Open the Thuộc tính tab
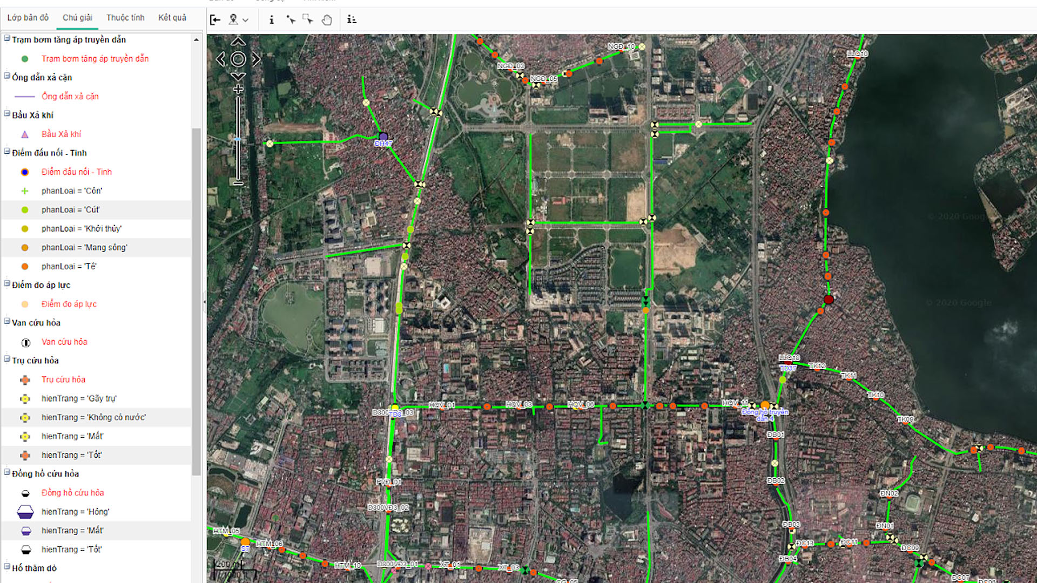The height and width of the screenshot is (583, 1037). 125,18
